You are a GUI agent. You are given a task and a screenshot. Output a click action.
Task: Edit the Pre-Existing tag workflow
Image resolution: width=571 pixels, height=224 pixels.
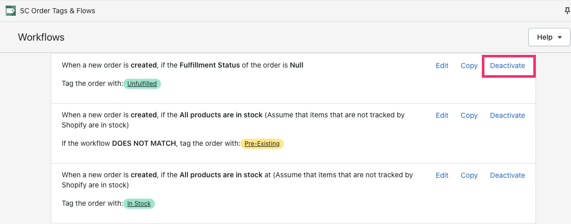click(x=442, y=115)
